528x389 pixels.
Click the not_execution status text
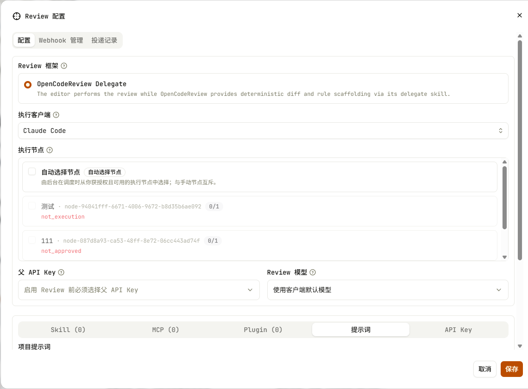(x=63, y=217)
